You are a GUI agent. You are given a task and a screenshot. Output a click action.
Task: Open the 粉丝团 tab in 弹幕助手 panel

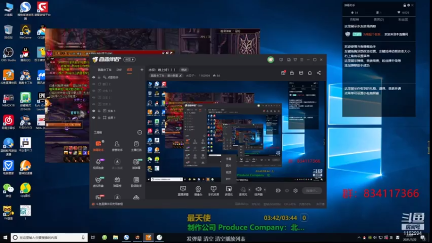pyautogui.click(x=403, y=19)
